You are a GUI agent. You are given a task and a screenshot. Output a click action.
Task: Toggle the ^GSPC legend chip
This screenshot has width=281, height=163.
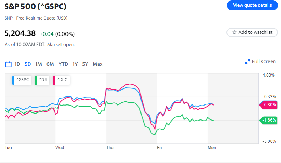click(x=22, y=80)
